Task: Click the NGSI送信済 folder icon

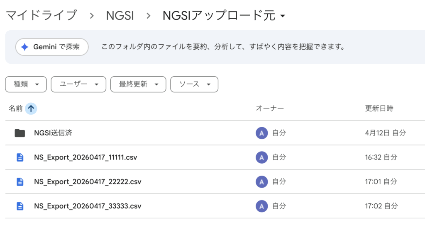Action: [x=20, y=133]
